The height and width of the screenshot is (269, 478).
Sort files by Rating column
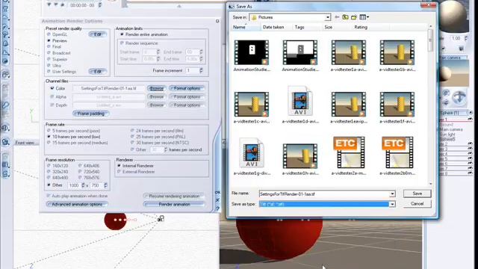point(361,27)
